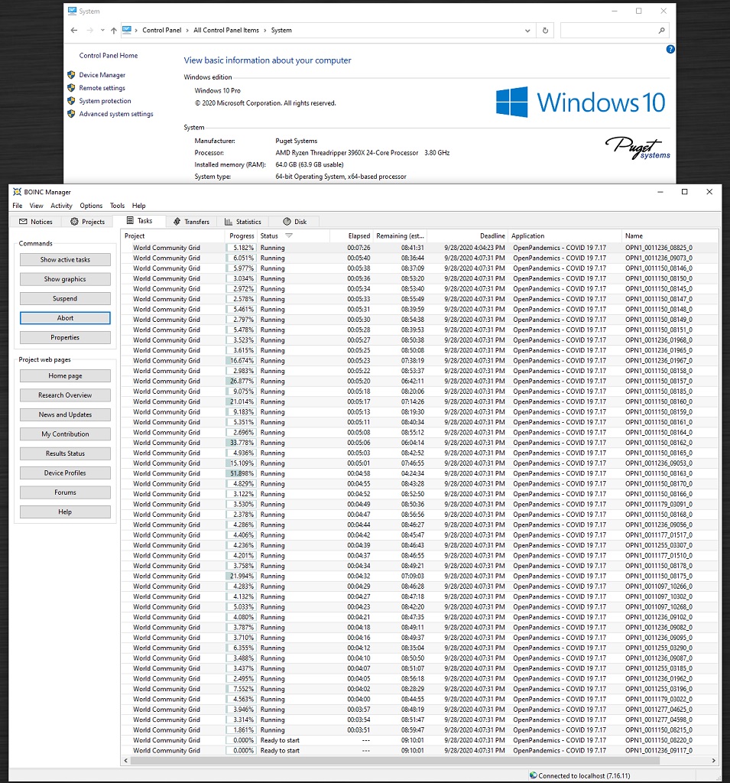Sort by Application column header
The width and height of the screenshot is (730, 783).
click(565, 236)
